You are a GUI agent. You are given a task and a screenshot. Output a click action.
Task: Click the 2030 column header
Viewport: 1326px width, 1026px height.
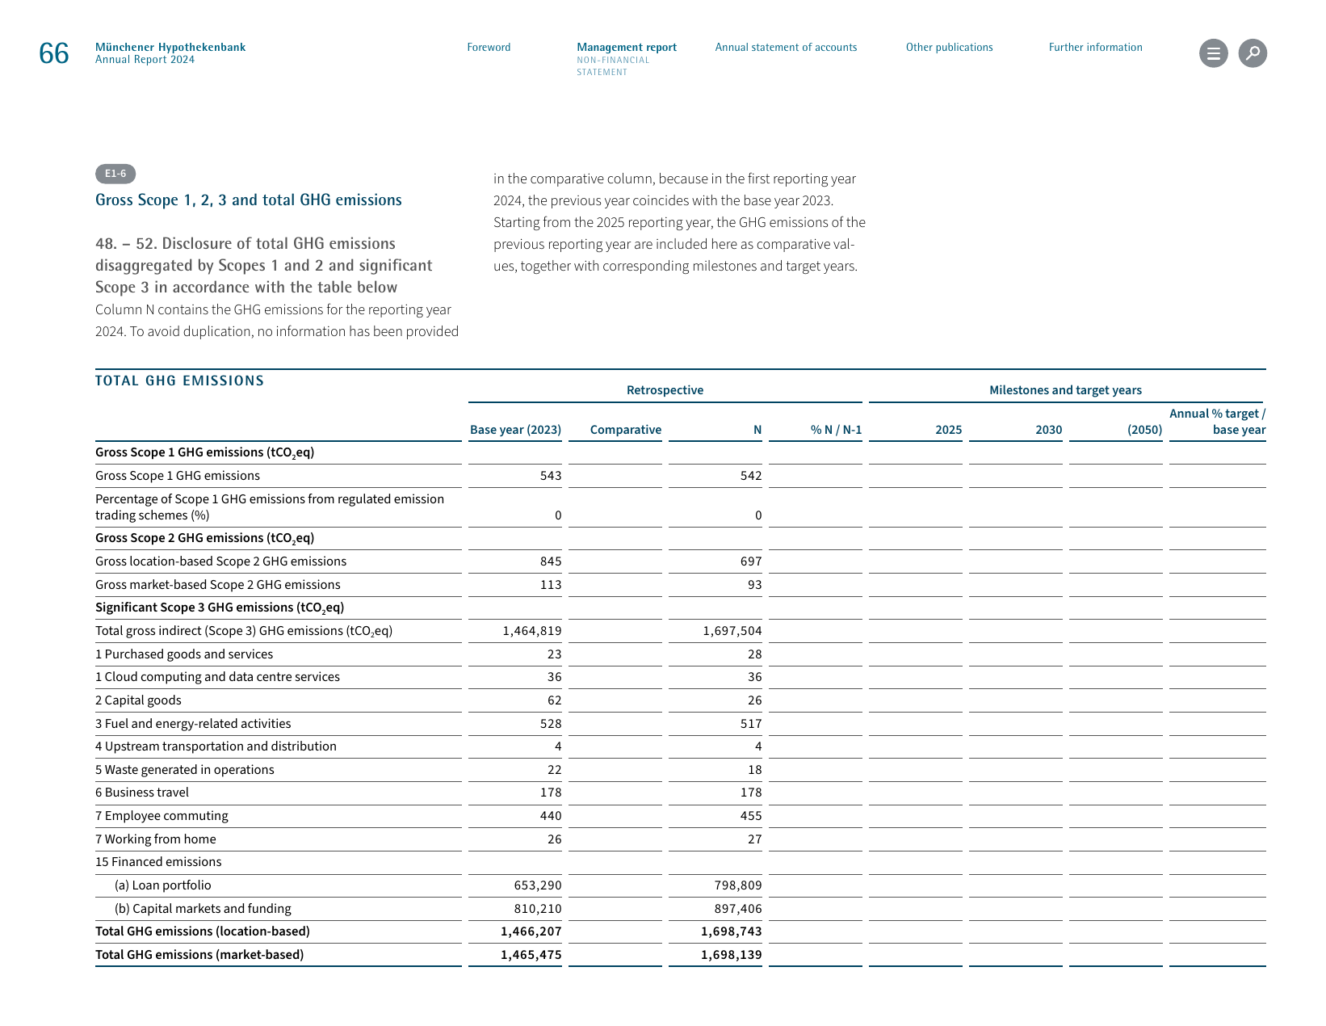pyautogui.click(x=1048, y=430)
